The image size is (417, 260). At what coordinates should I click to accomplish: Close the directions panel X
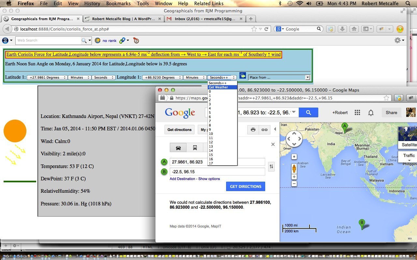[x=273, y=144]
